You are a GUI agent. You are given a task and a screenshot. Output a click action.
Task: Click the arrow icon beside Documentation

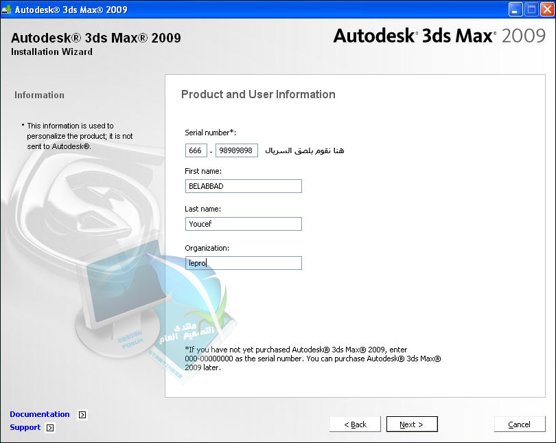coord(82,415)
